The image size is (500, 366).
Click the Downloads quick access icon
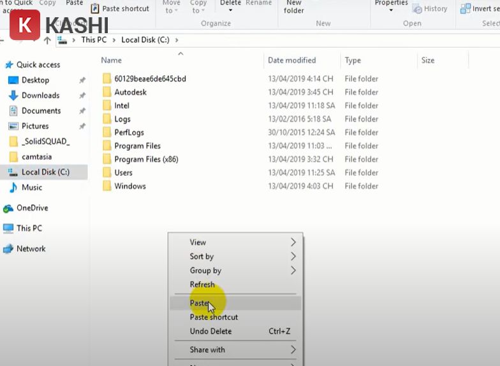13,95
